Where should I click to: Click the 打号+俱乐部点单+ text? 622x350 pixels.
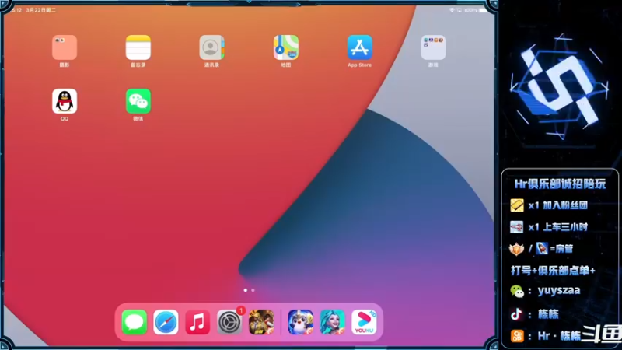(x=553, y=271)
